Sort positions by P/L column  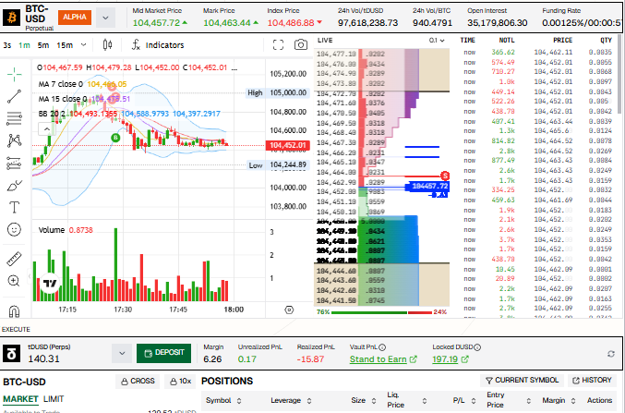pos(464,400)
